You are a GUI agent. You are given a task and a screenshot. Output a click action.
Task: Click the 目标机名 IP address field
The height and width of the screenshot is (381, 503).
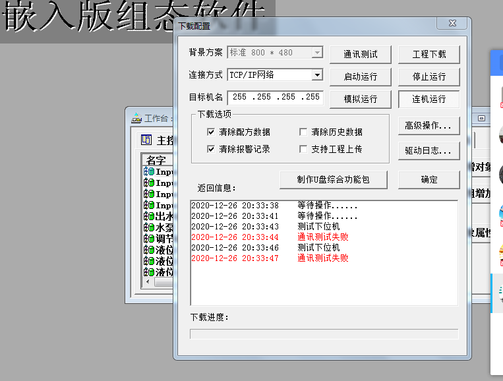(x=276, y=97)
